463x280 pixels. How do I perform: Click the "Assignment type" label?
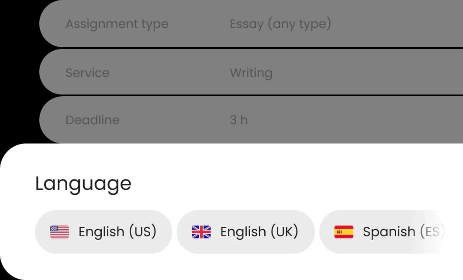coord(117,24)
